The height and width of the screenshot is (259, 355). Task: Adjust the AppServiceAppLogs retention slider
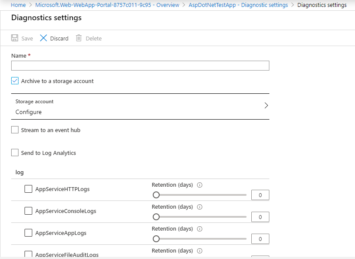(x=156, y=238)
